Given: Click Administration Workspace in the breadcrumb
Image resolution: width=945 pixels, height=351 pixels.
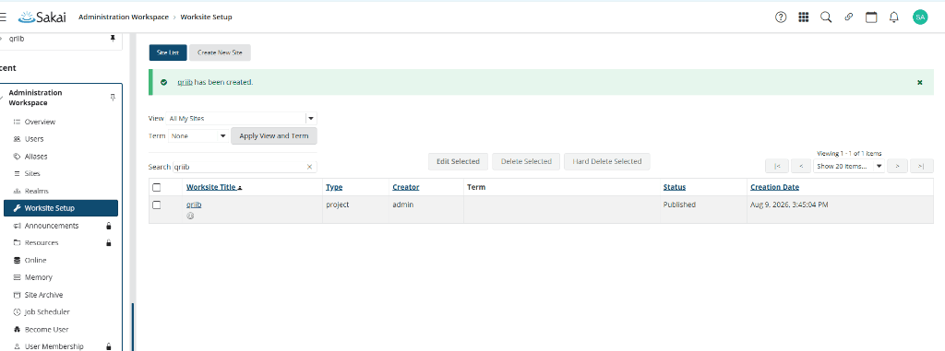Looking at the screenshot, I should (x=124, y=17).
